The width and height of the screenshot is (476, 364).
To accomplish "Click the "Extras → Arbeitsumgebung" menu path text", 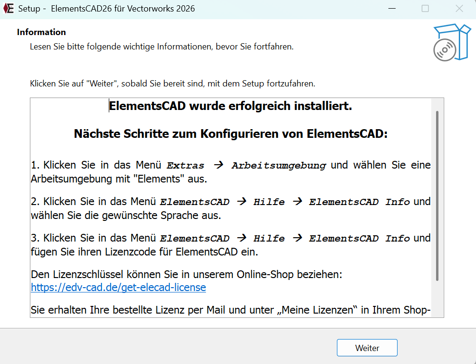I will [246, 166].
